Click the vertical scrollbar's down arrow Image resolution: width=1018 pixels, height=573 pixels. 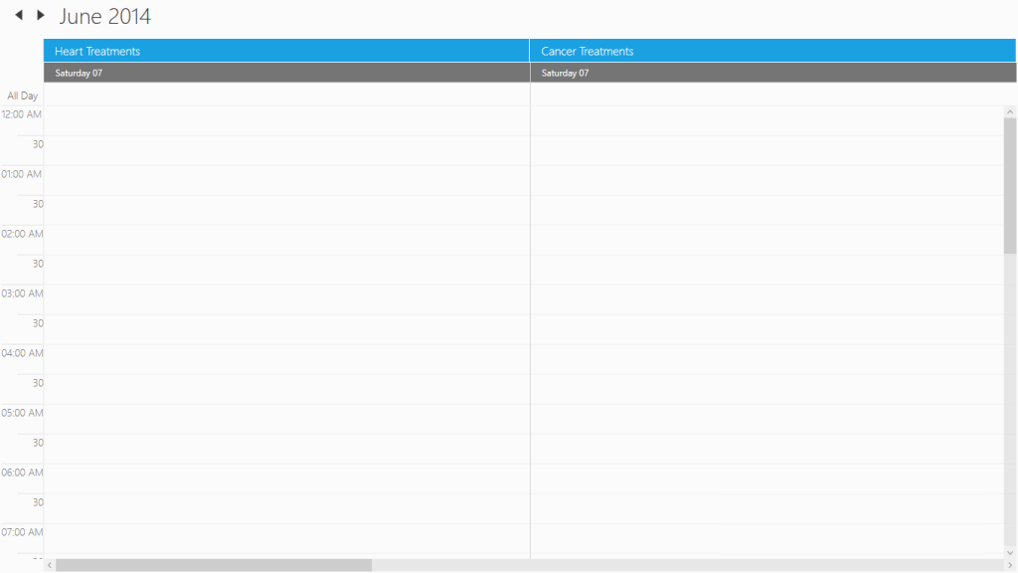coord(1010,553)
